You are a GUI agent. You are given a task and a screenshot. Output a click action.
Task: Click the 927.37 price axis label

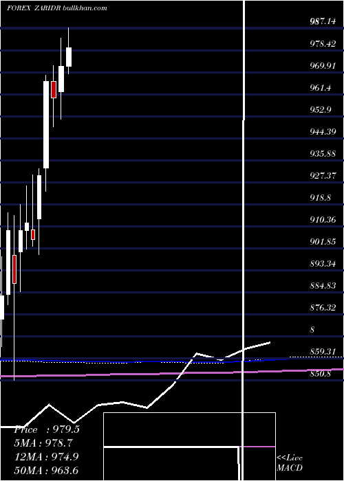pyautogui.click(x=323, y=176)
